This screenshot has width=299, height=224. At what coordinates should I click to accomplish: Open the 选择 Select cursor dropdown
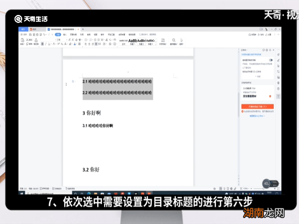182,42
